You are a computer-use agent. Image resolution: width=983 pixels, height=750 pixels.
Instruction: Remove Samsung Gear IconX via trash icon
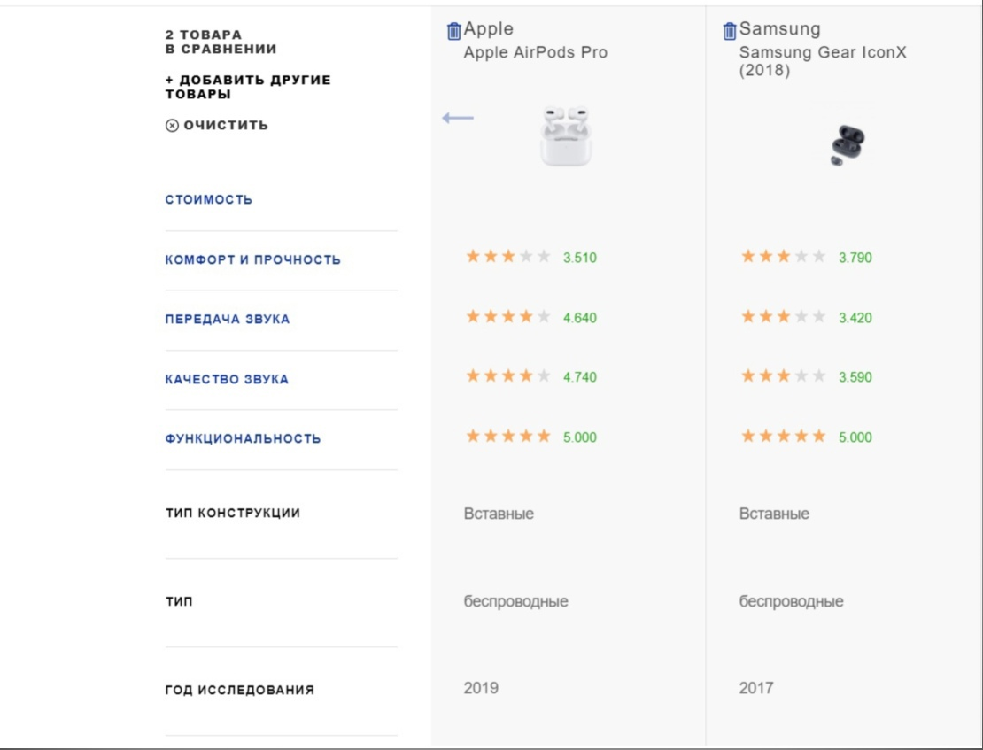tap(730, 31)
